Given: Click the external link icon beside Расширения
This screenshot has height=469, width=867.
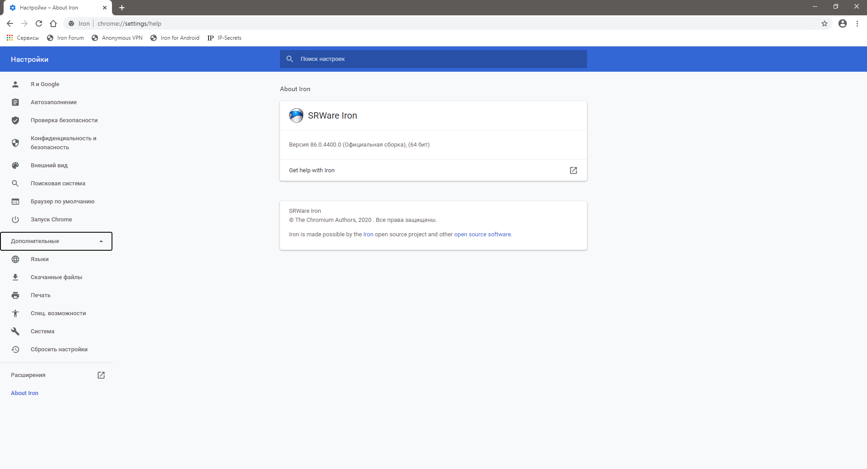Looking at the screenshot, I should 101,375.
